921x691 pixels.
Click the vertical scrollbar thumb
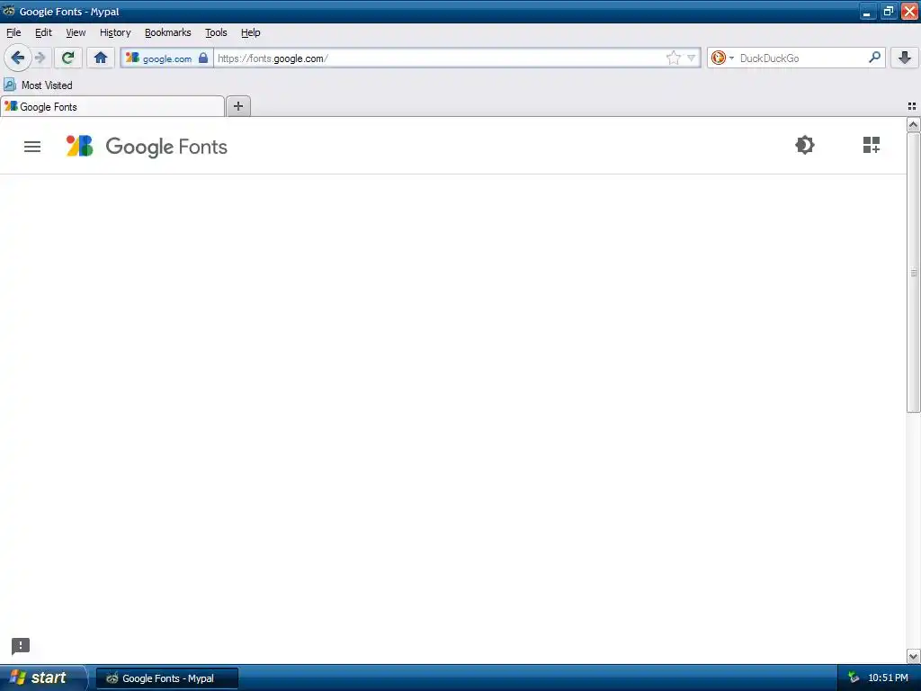pos(914,273)
